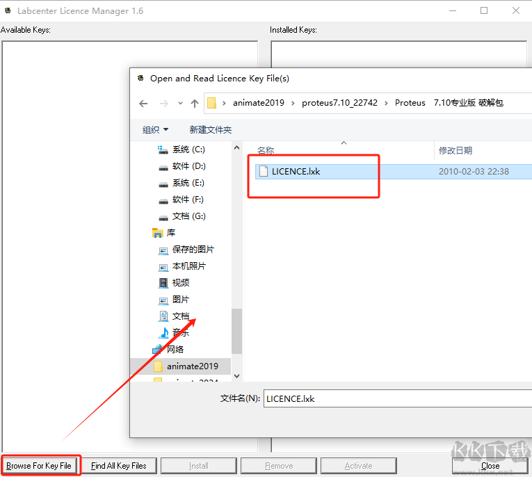Select proteus7.10_22742 in the breadcrumb
The image size is (532, 477).
(339, 103)
